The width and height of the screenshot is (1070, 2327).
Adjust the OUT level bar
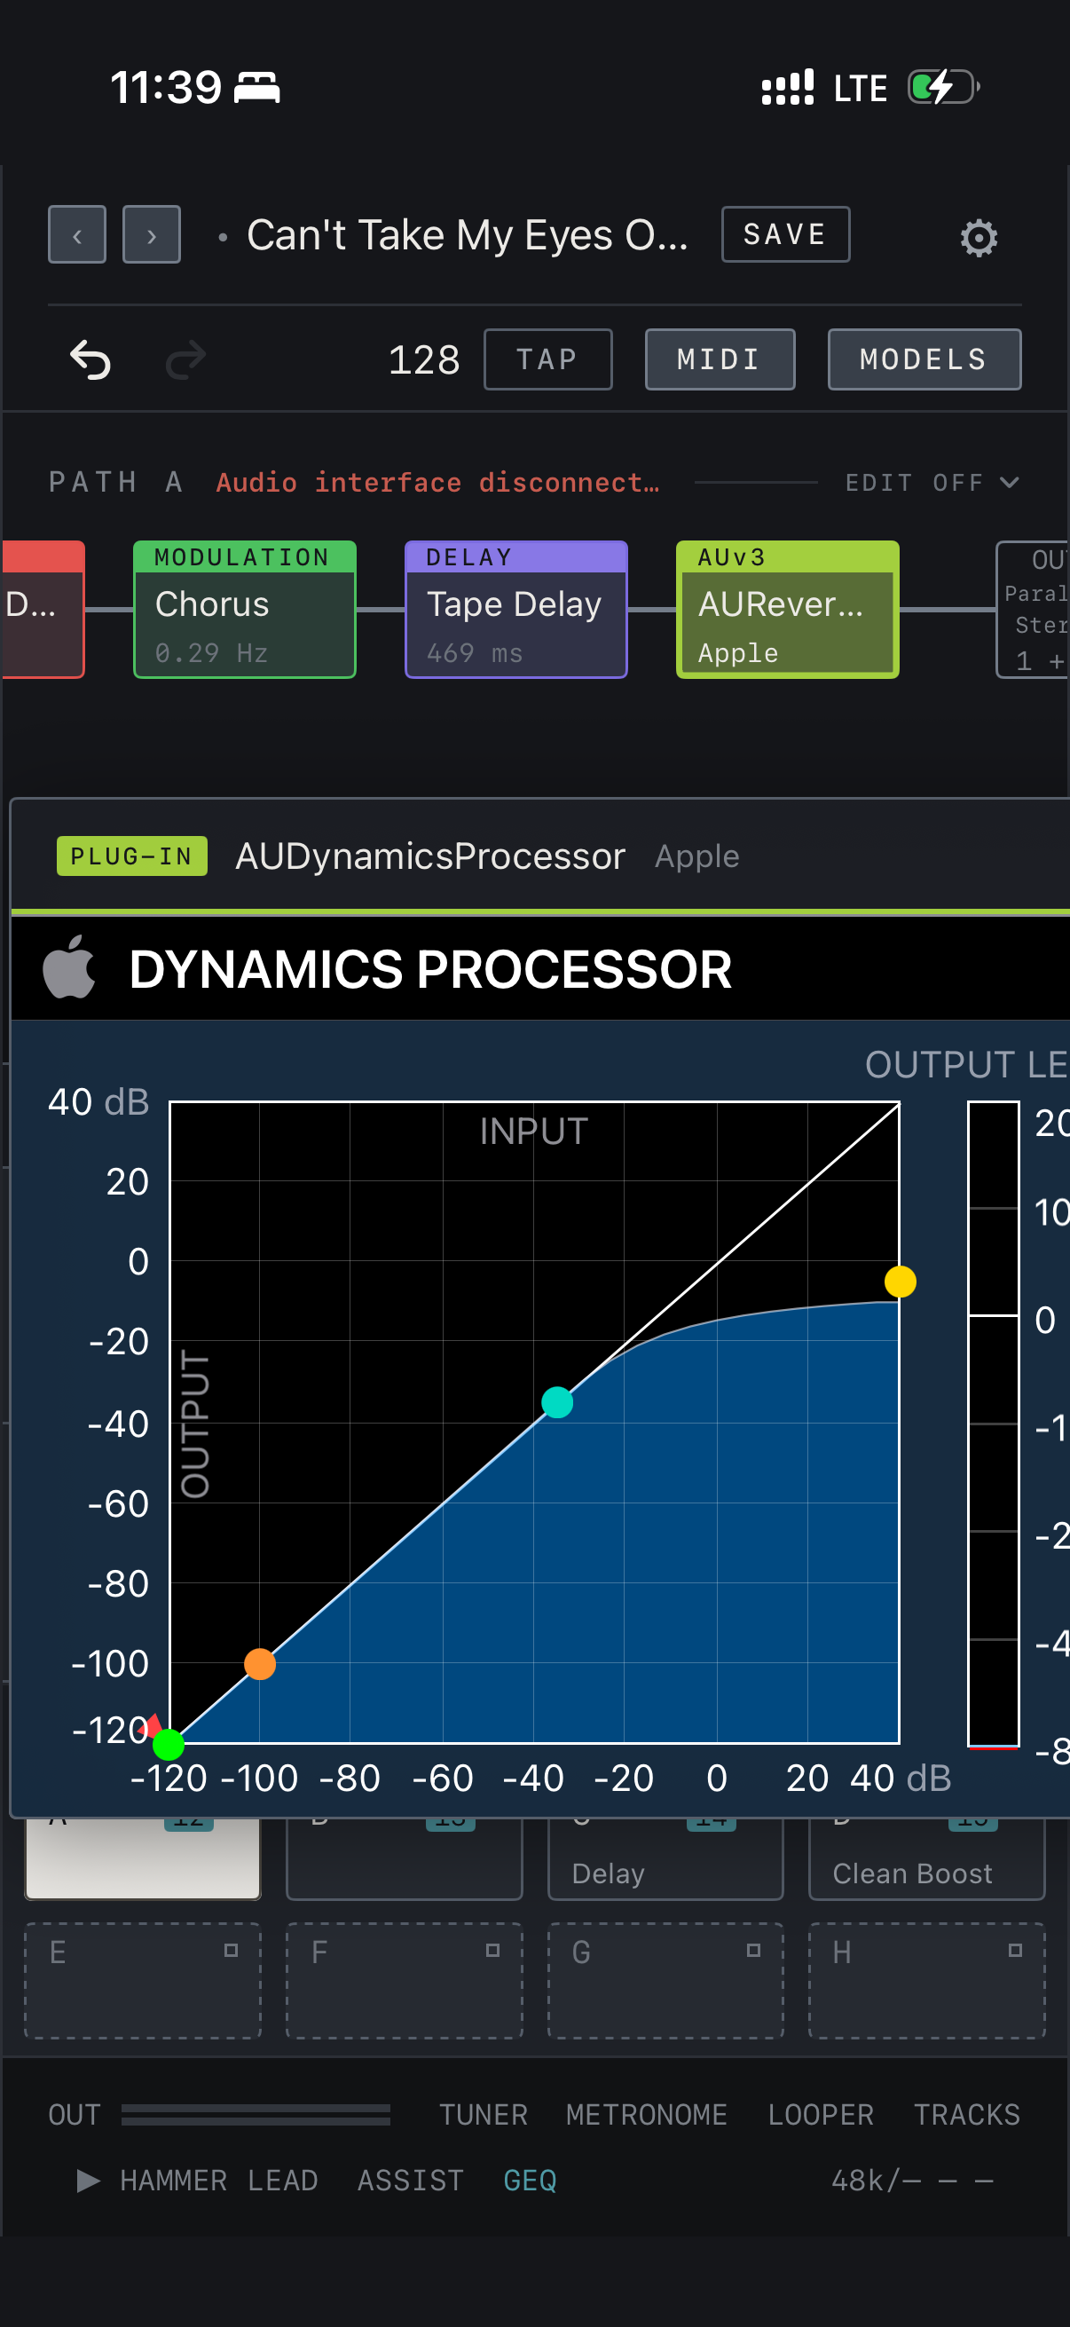256,2115
